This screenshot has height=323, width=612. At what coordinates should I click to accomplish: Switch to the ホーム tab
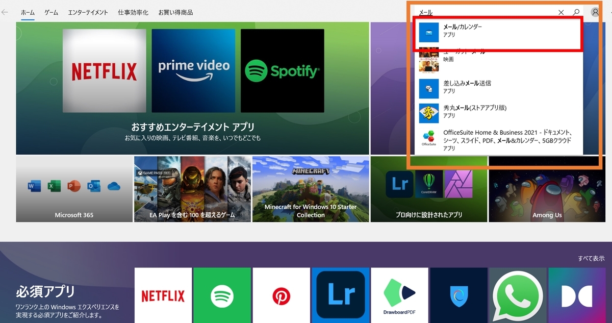(x=28, y=12)
